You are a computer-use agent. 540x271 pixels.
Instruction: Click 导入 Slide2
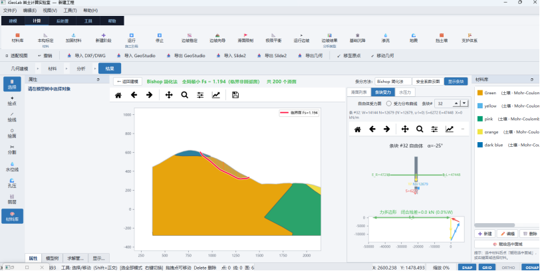[231, 56]
